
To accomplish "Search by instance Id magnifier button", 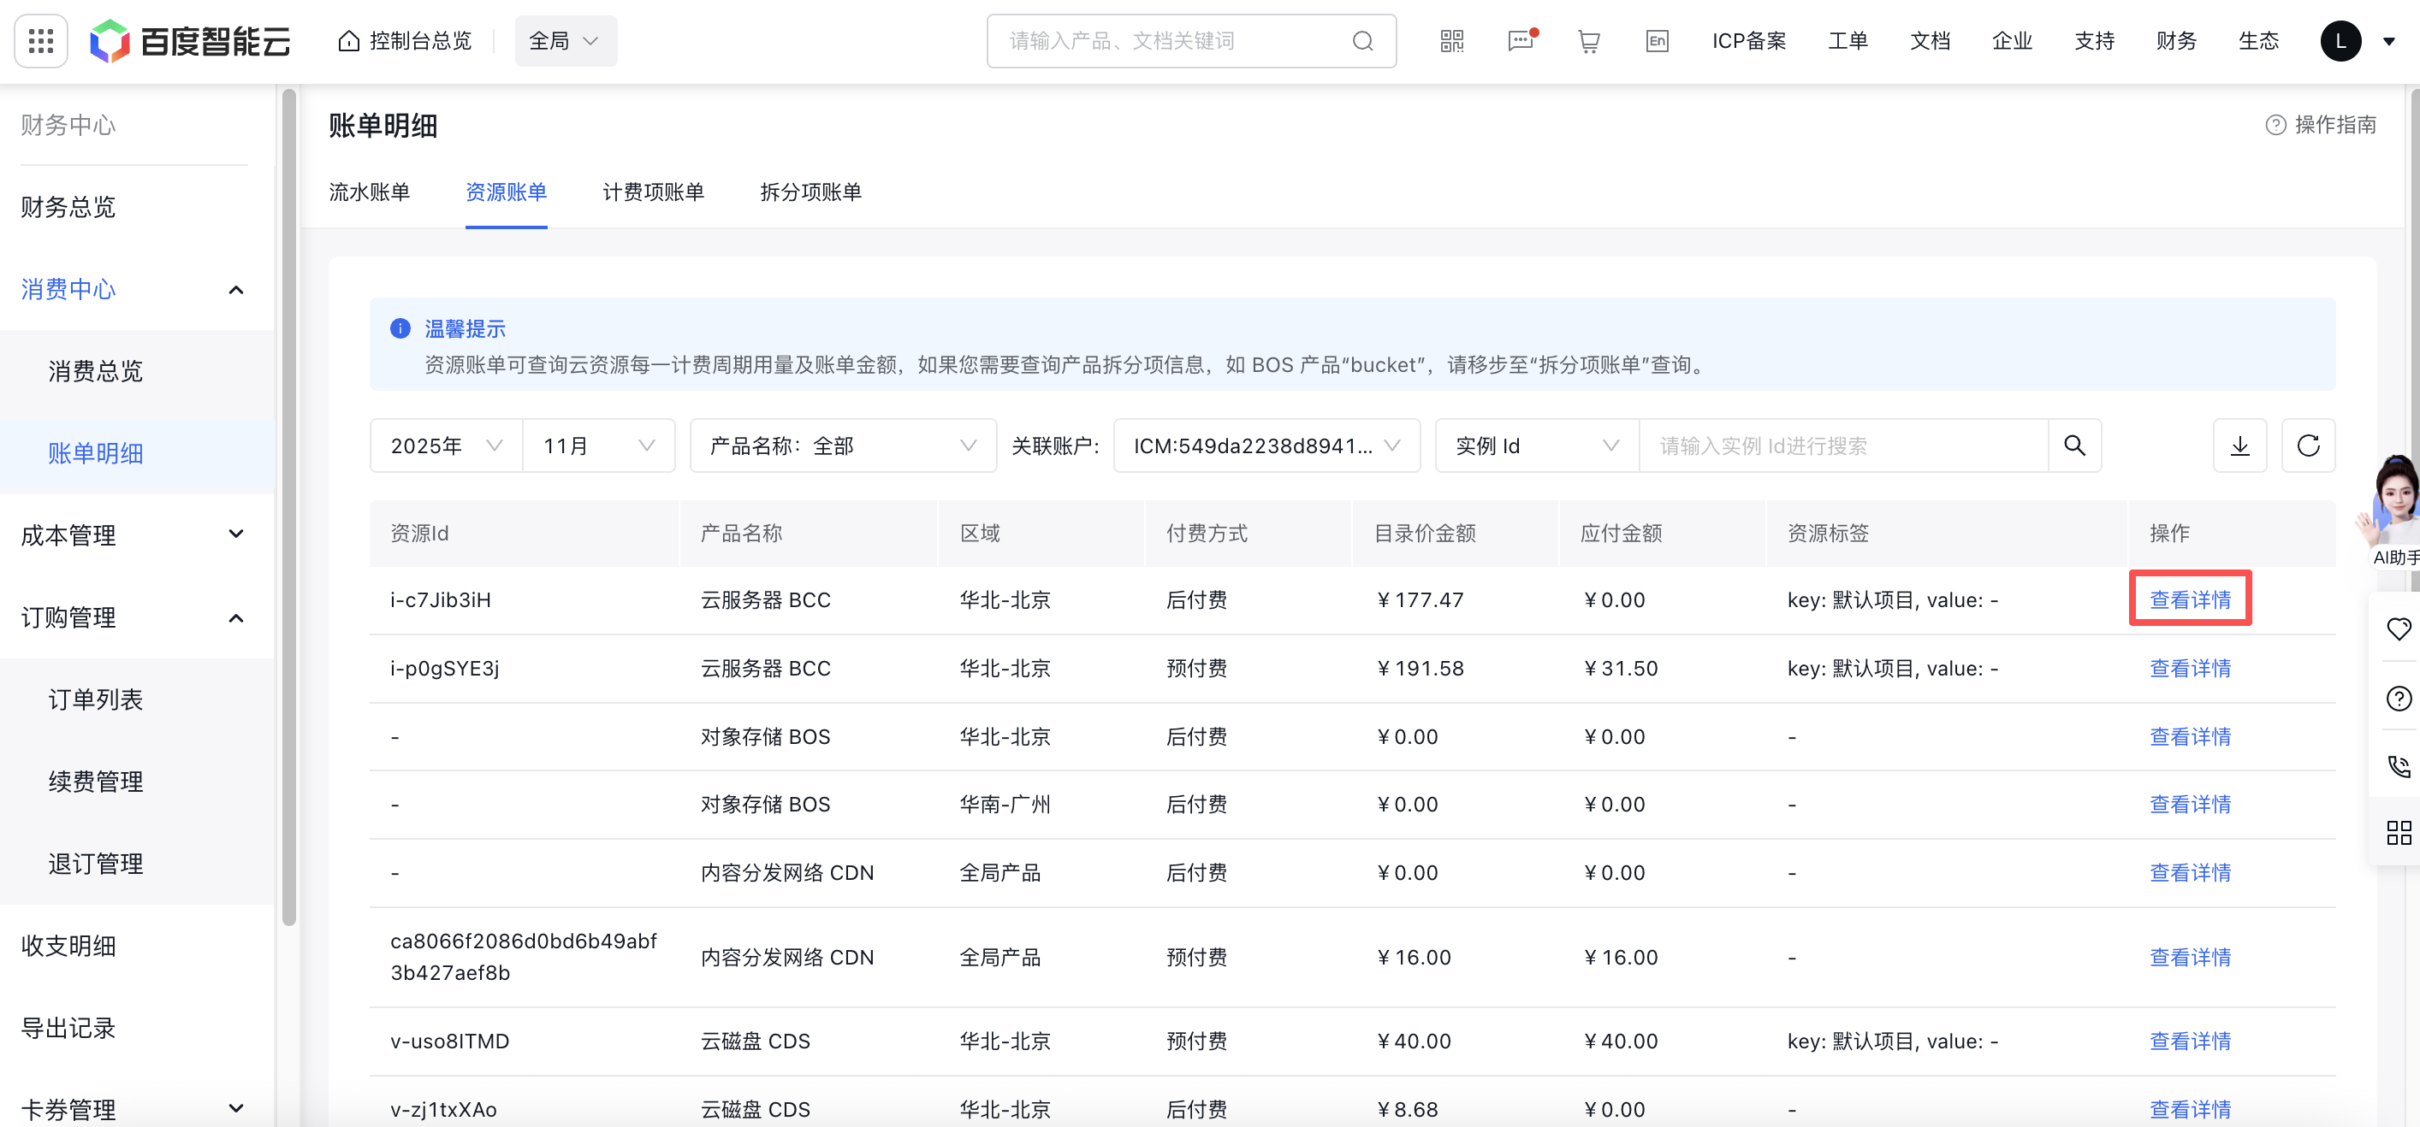I will (2074, 445).
